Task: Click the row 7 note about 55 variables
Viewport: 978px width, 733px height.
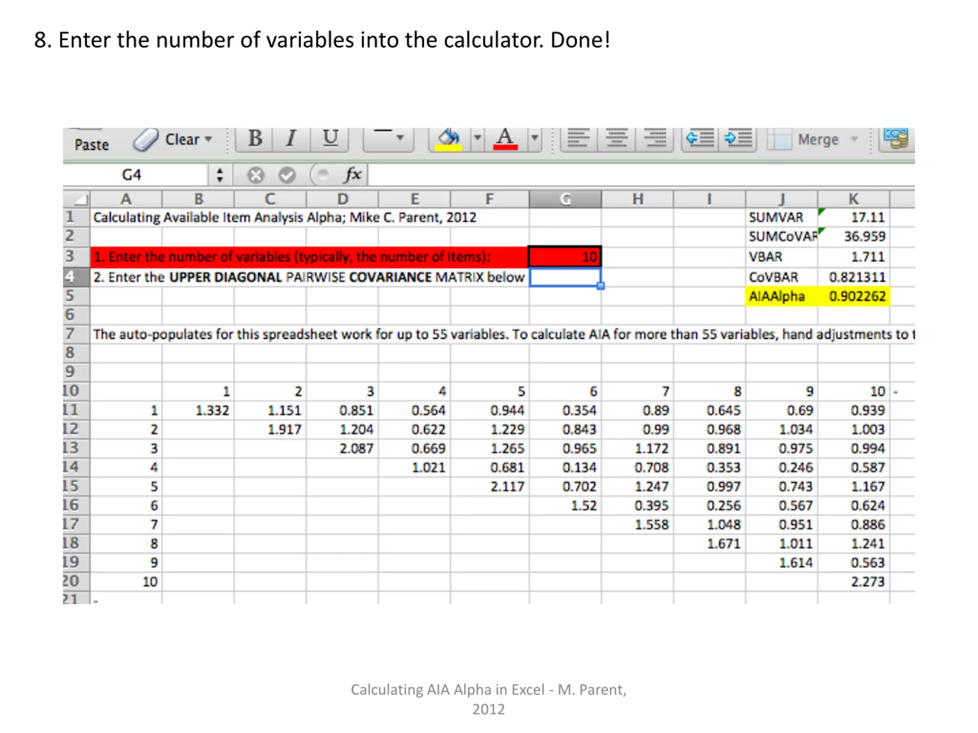Action: [x=503, y=334]
